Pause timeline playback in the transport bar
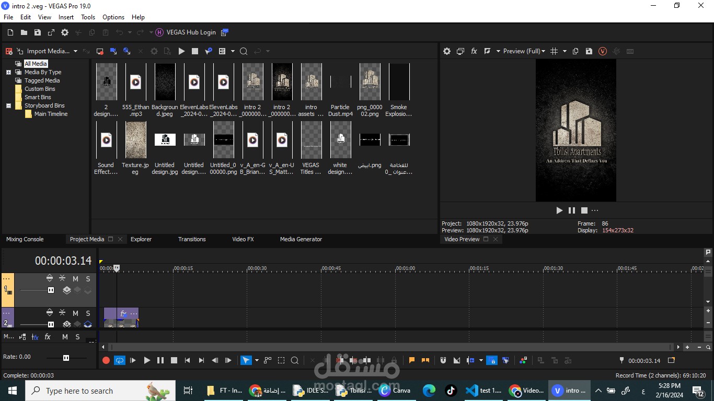714x401 pixels. (160, 360)
